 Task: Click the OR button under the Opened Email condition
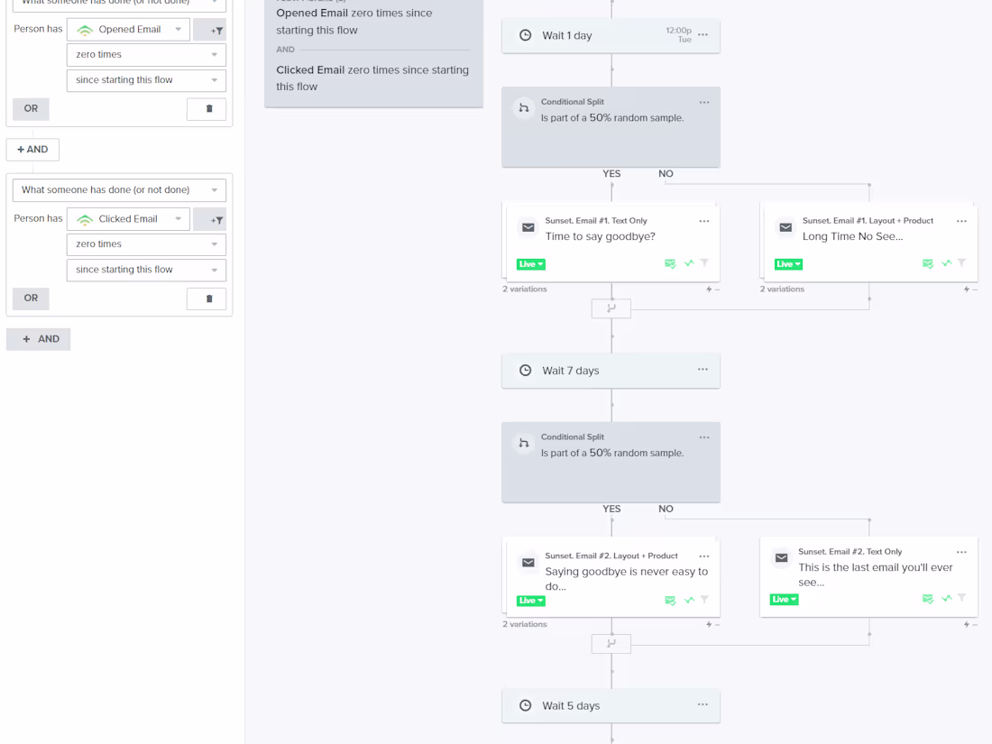(x=31, y=108)
